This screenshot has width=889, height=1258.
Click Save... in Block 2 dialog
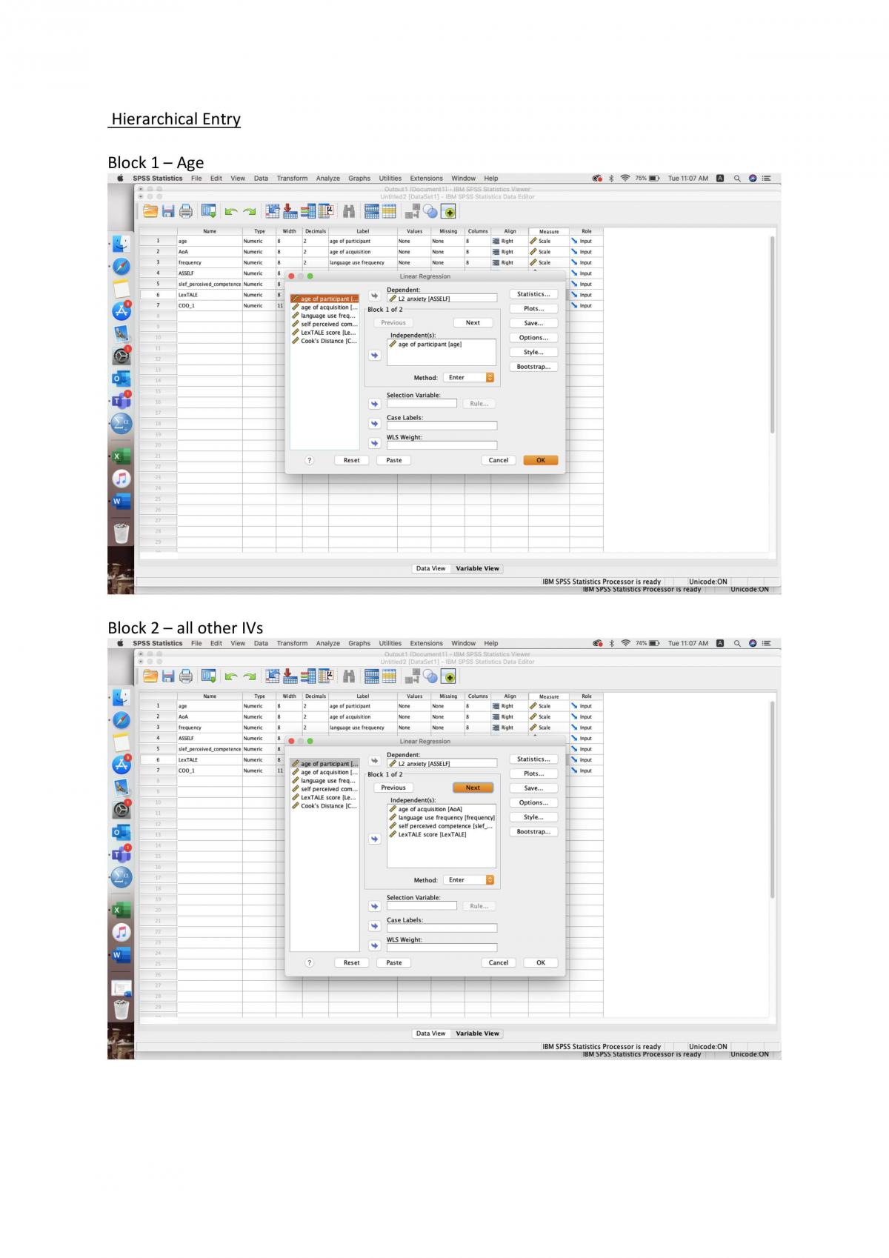point(533,788)
